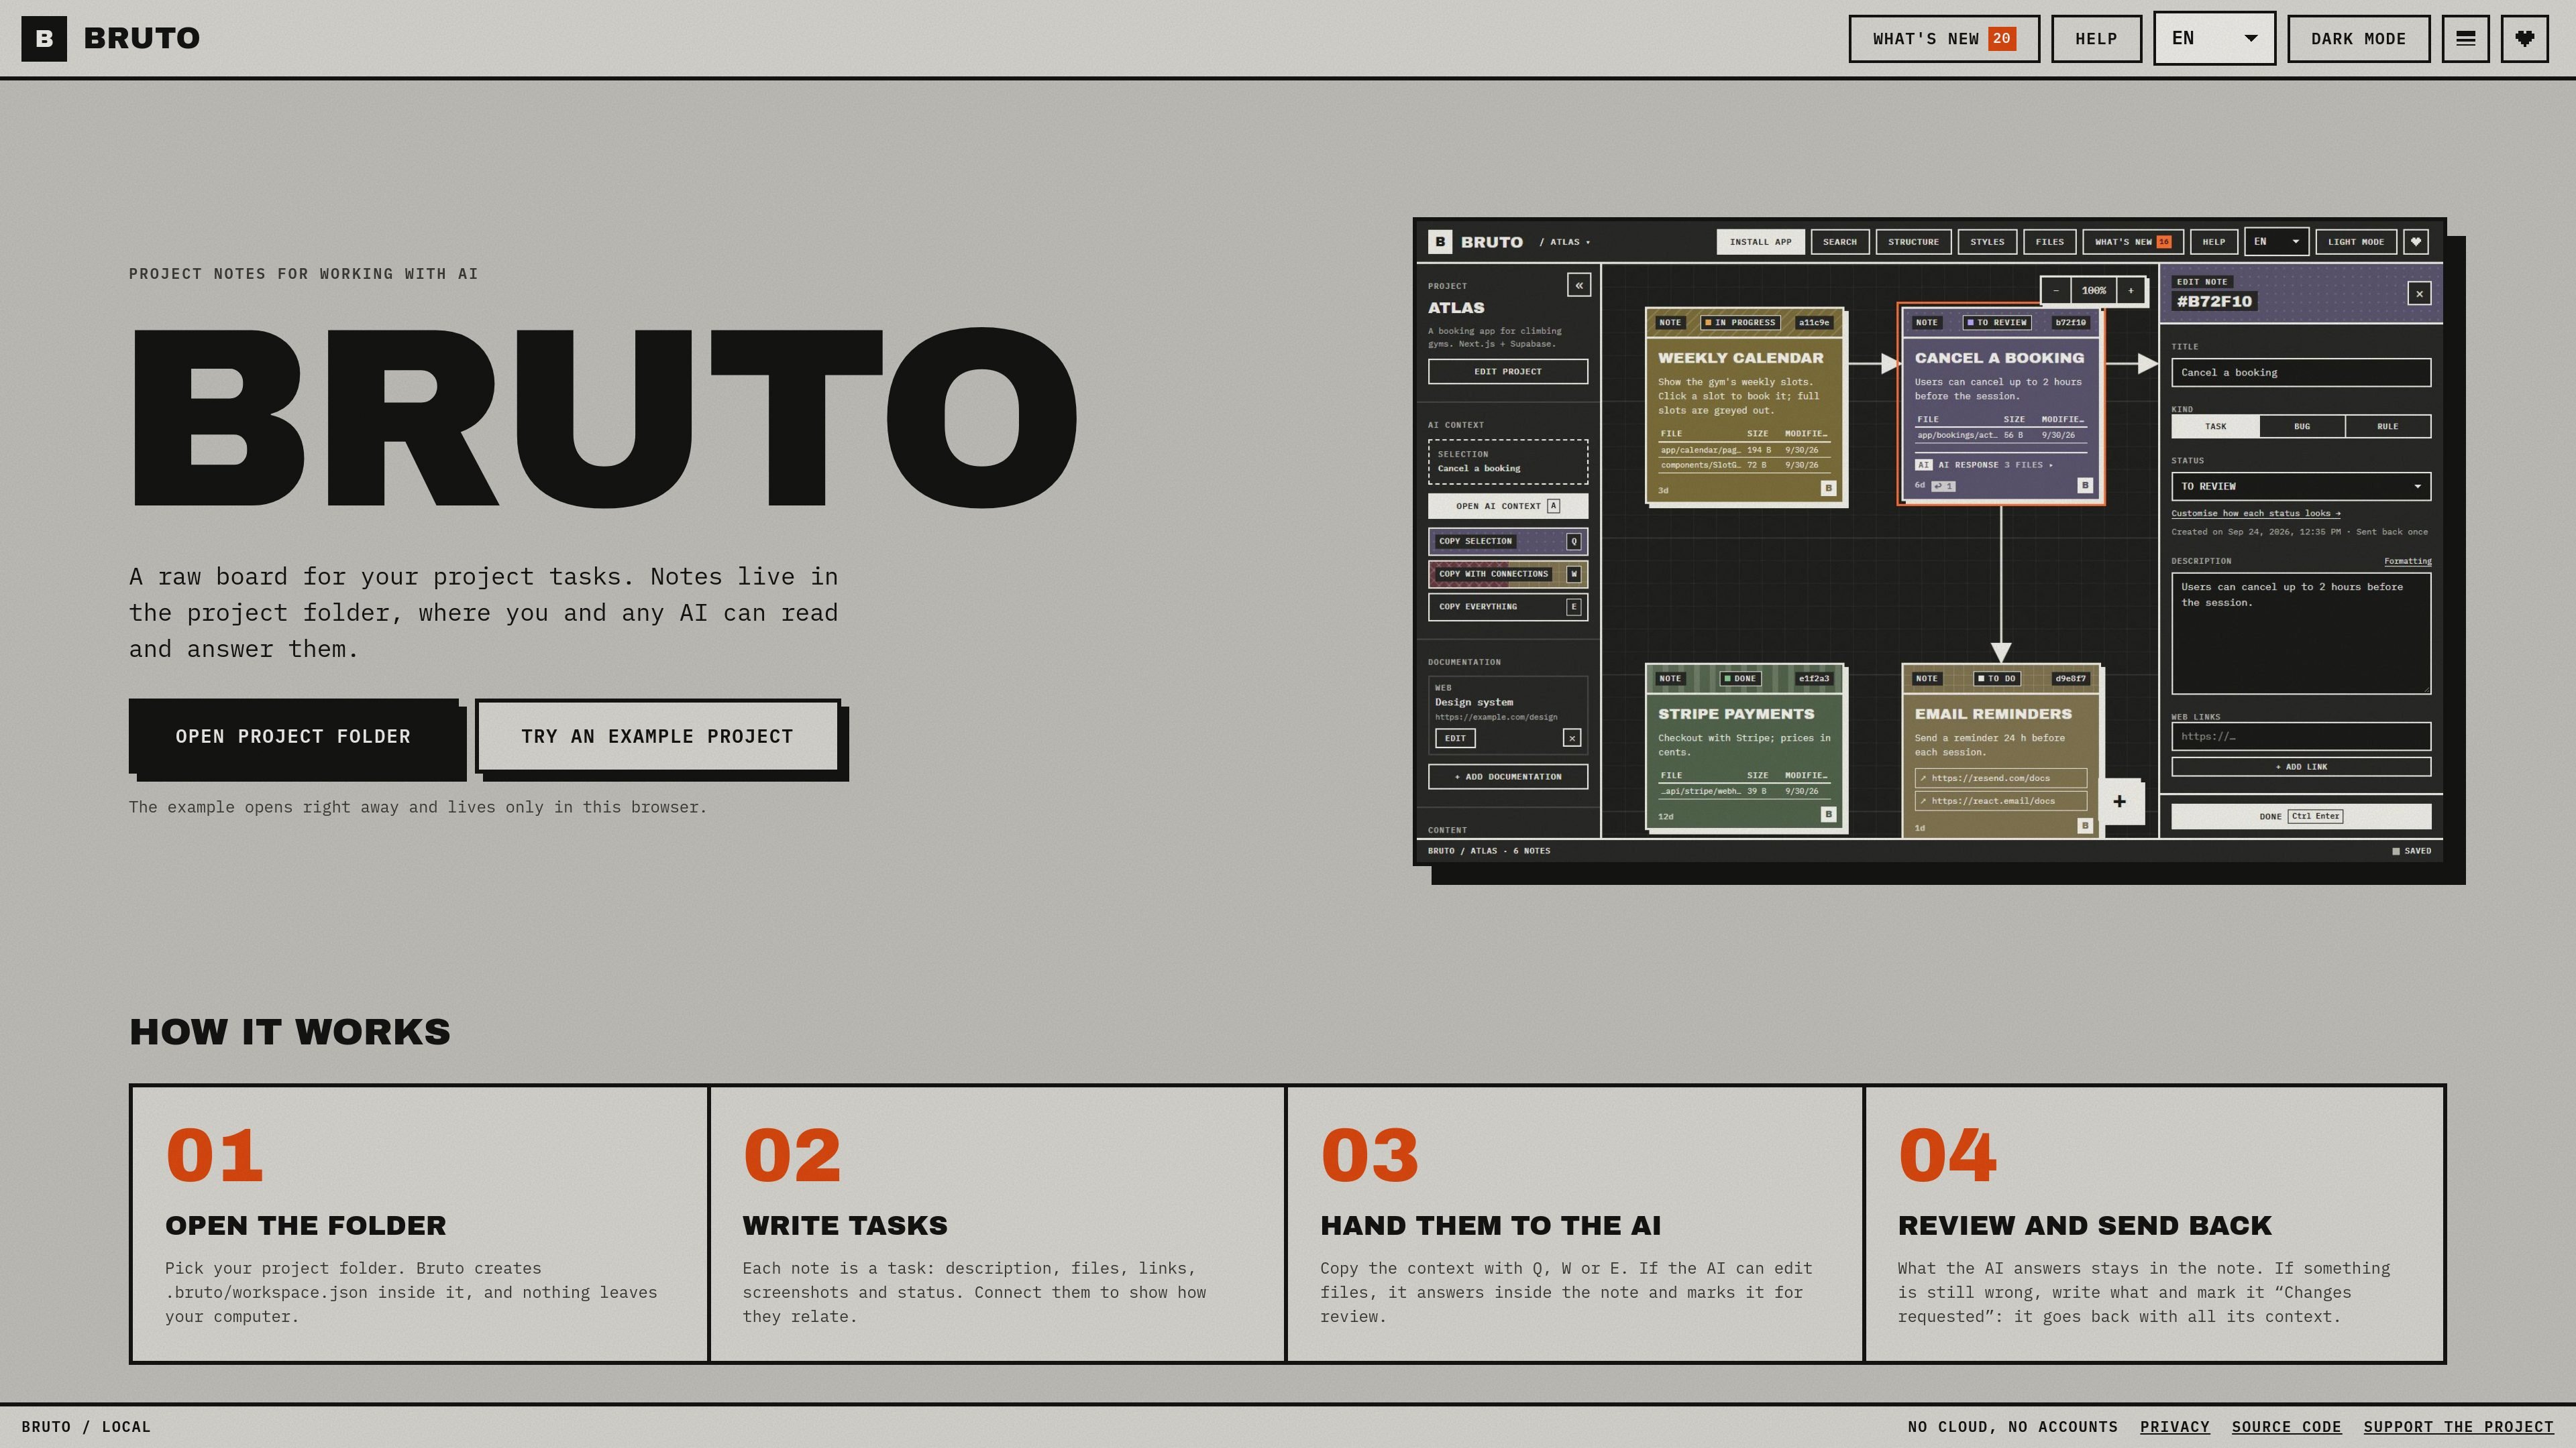Close the Edit Note panel with the X

2419,293
